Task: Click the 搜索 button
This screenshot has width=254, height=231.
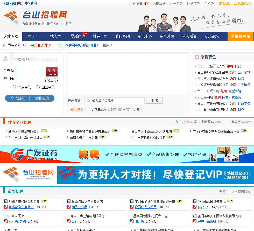Action: click(x=154, y=101)
